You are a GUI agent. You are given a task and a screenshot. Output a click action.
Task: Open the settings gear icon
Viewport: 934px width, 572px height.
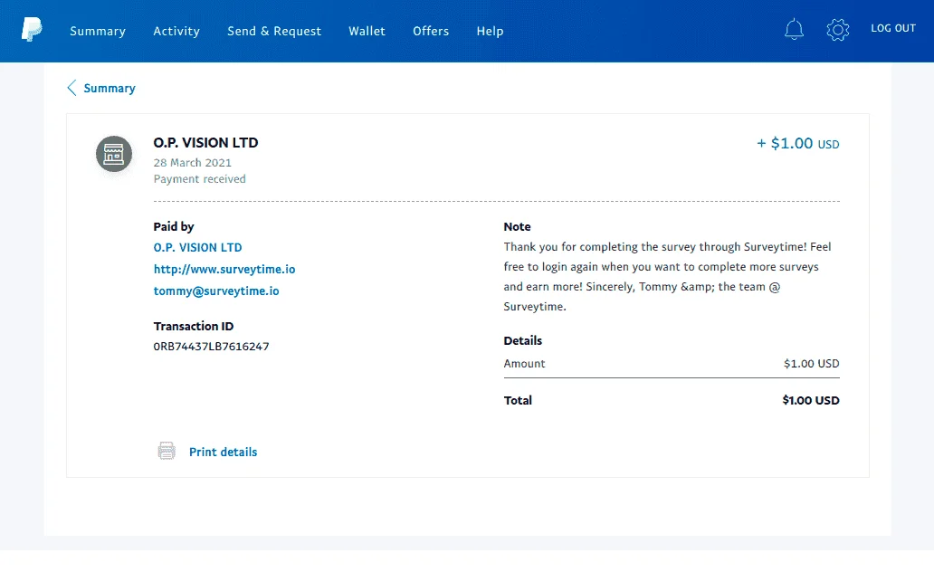click(x=837, y=29)
